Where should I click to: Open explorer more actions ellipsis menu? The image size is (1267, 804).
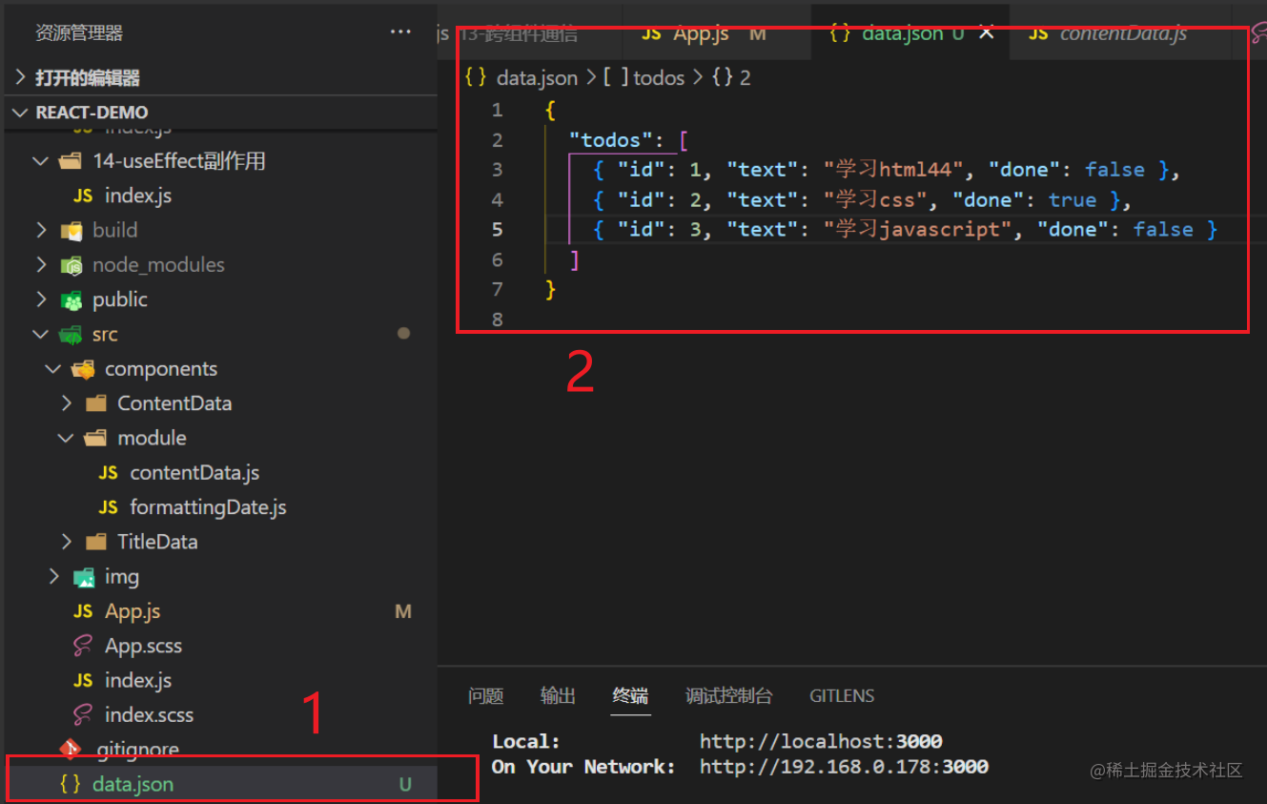tap(400, 32)
